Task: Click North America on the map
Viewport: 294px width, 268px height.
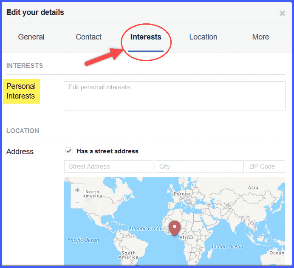Action: [x=92, y=194]
